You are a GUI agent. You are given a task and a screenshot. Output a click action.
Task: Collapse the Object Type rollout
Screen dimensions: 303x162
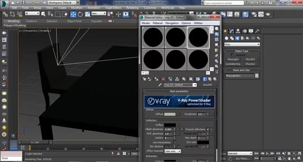pyautogui.click(x=242, y=51)
